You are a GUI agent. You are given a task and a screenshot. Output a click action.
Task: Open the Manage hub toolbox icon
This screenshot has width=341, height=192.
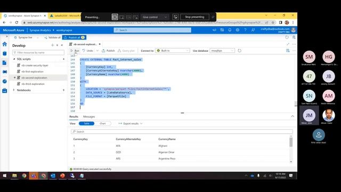point(5,91)
